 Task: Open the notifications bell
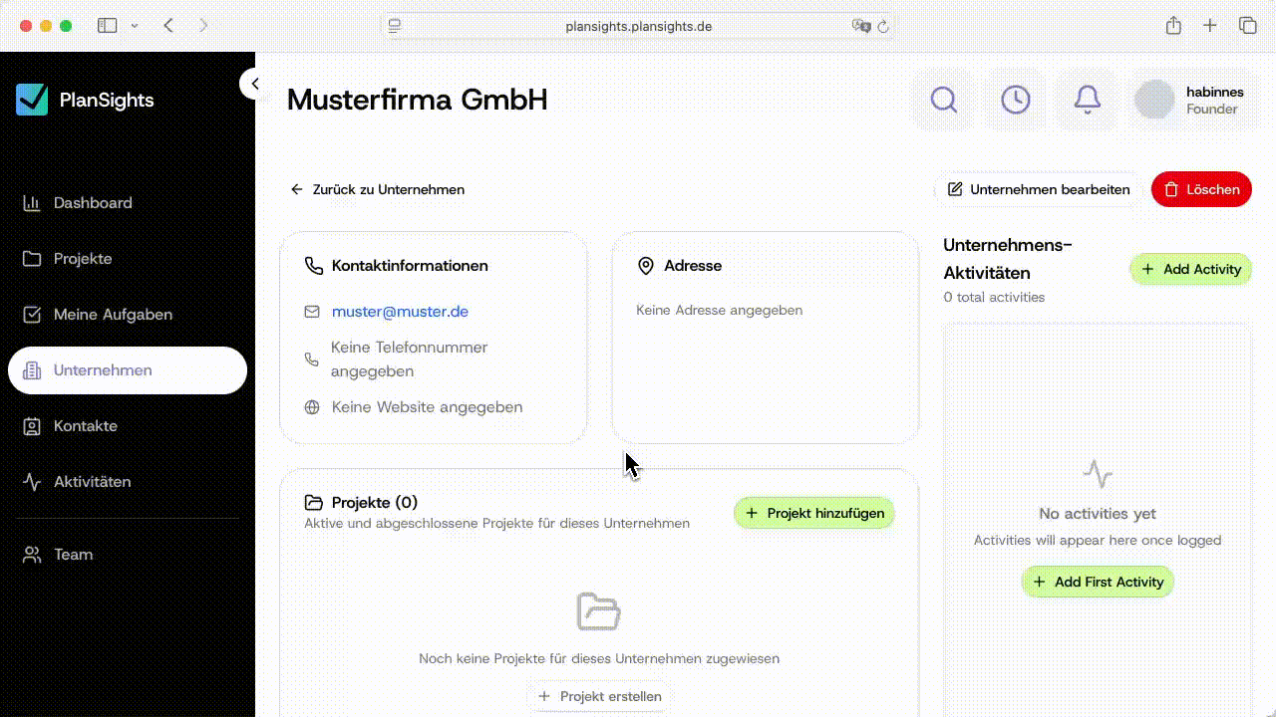[1087, 100]
